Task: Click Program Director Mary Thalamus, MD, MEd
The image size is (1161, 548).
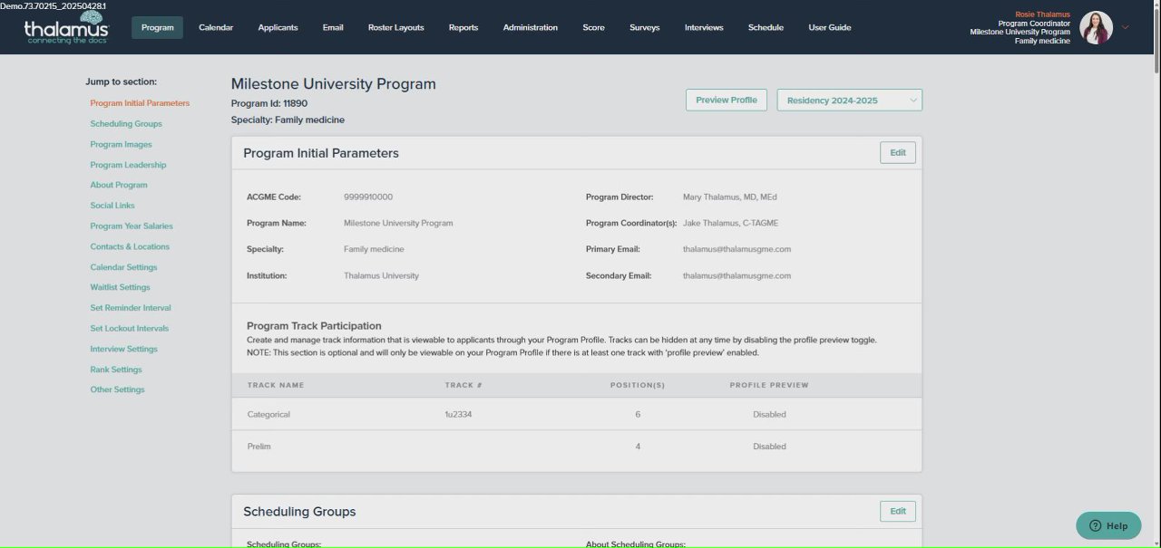Action: pyautogui.click(x=730, y=197)
